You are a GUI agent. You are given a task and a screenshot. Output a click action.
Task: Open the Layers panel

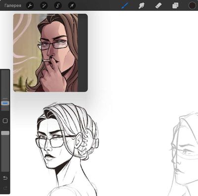tap(175, 6)
